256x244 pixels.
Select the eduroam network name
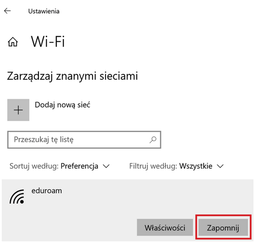tap(46, 190)
